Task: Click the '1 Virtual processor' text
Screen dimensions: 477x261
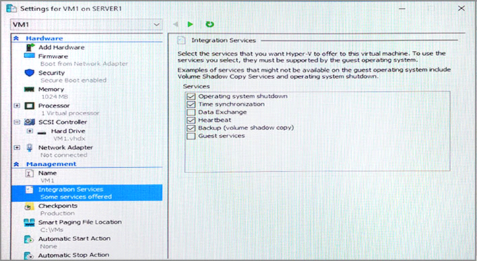Action: (70, 113)
